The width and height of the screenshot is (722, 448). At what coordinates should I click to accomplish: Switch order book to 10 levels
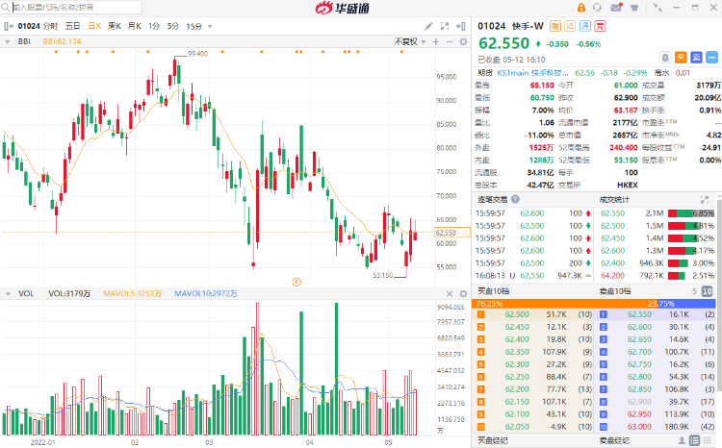(707, 291)
